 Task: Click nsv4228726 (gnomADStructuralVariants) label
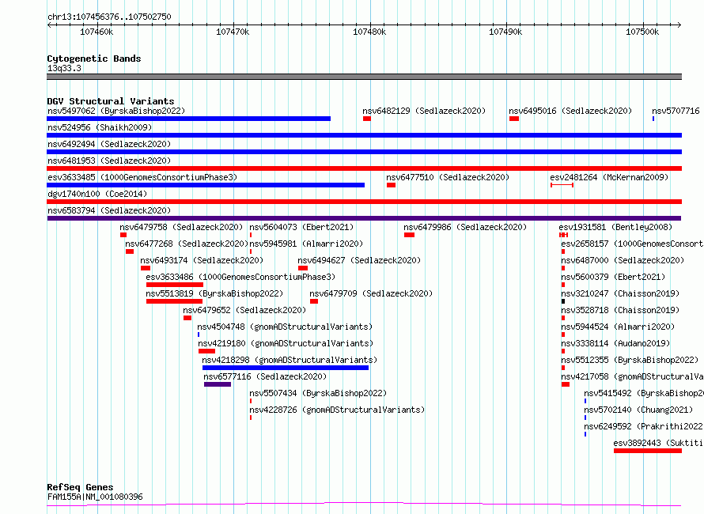337,410
